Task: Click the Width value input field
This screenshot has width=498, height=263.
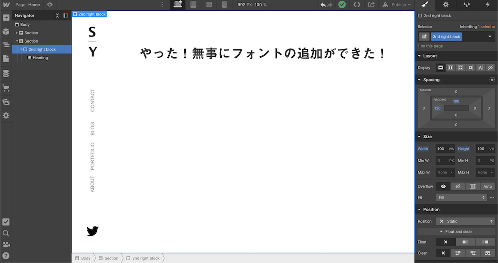Action: (x=442, y=149)
